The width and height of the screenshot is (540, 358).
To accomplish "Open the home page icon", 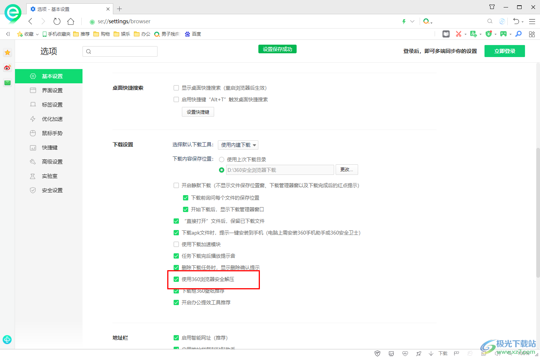I will point(70,21).
